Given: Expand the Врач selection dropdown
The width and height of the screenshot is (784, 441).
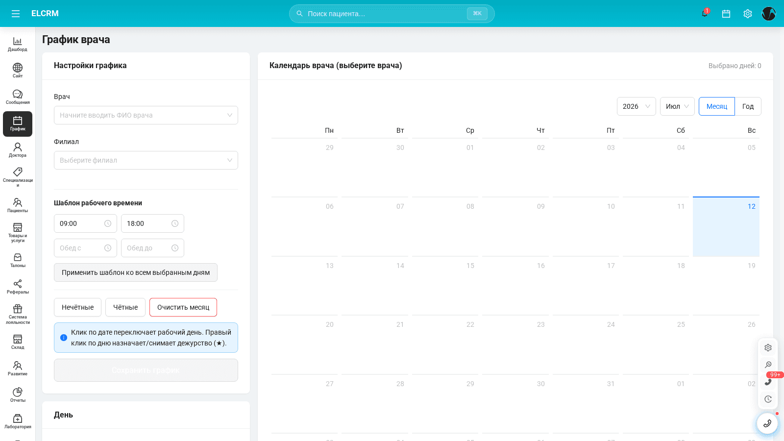Looking at the screenshot, I should pyautogui.click(x=146, y=115).
